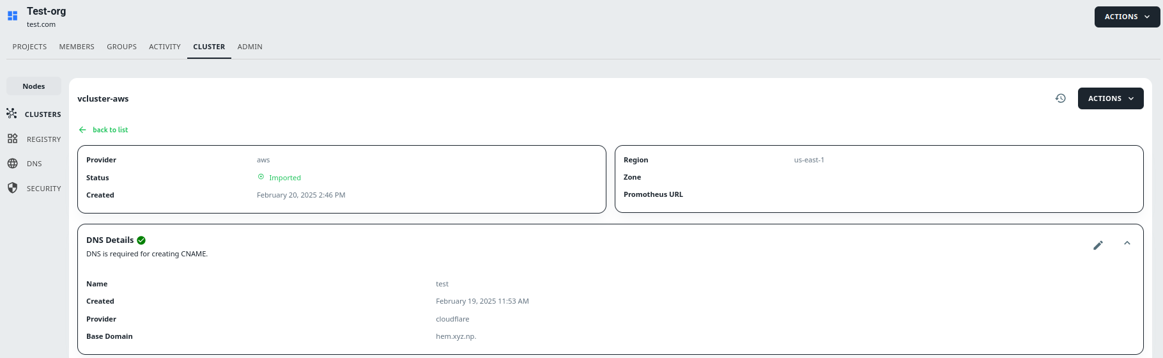Click the vcluster-aws cluster title

click(103, 98)
